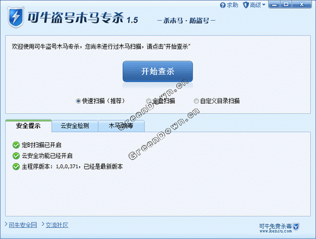Image resolution: width=316 pixels, height=239 pixels.
Task: Click the 可牛免费杀毒 shield icon
Action: click(x=296, y=227)
